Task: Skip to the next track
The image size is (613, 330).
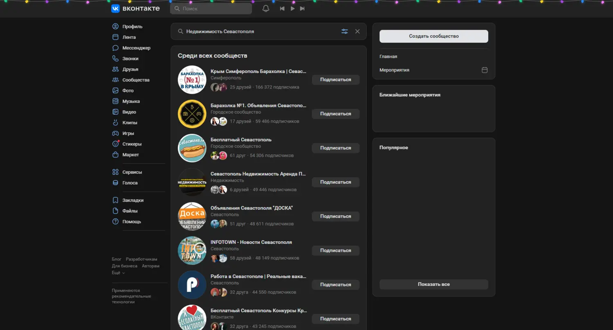Action: point(302,9)
